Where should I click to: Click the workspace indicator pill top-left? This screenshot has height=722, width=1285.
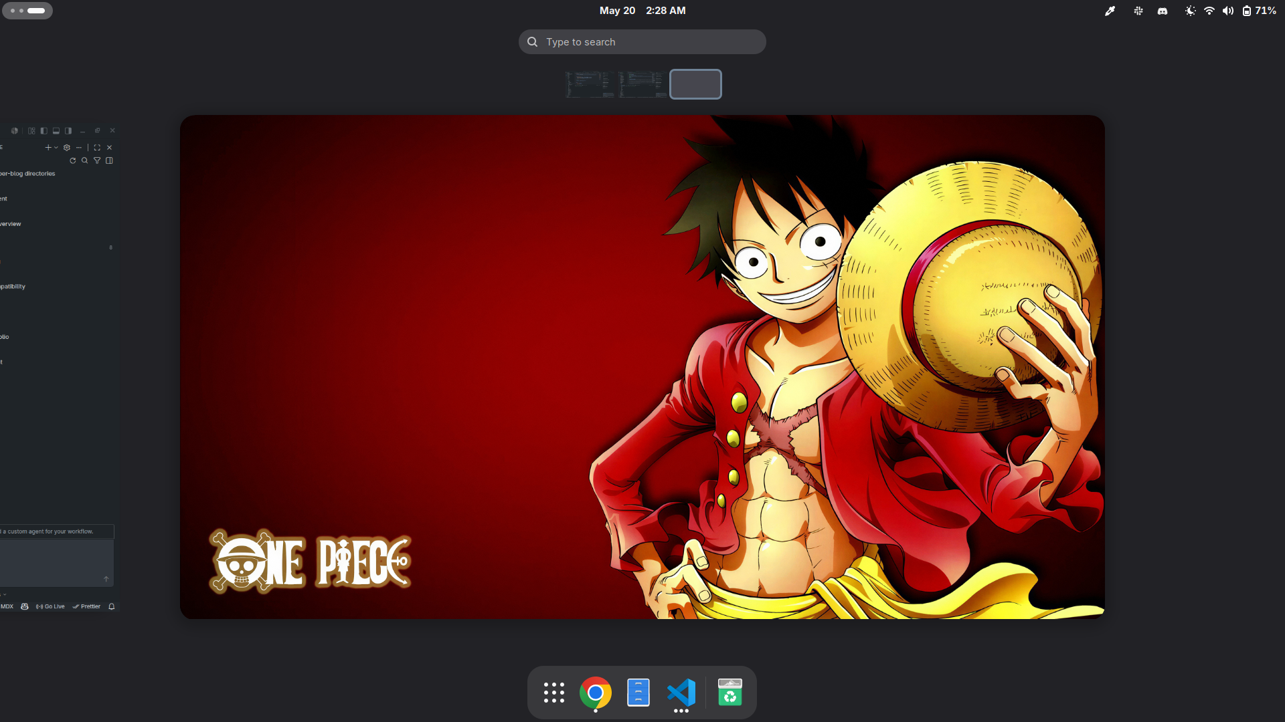27,11
